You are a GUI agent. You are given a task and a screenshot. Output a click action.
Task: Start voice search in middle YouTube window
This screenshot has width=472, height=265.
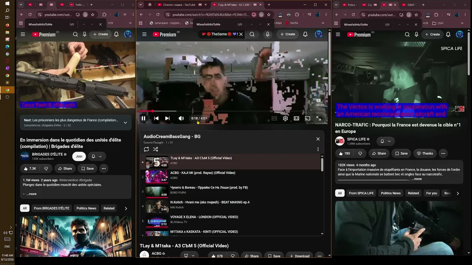[x=268, y=34]
